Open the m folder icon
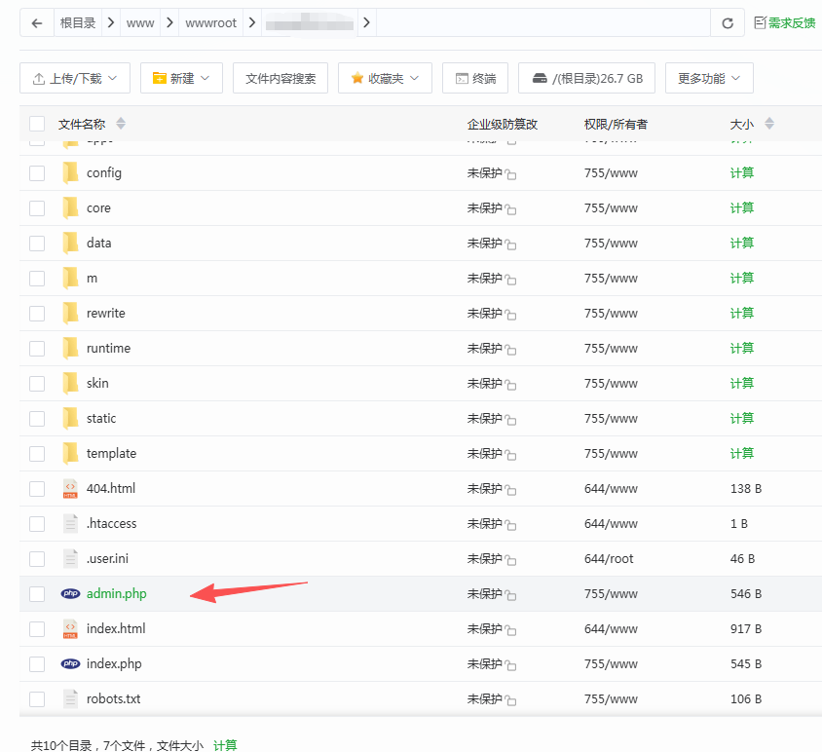 coord(70,279)
